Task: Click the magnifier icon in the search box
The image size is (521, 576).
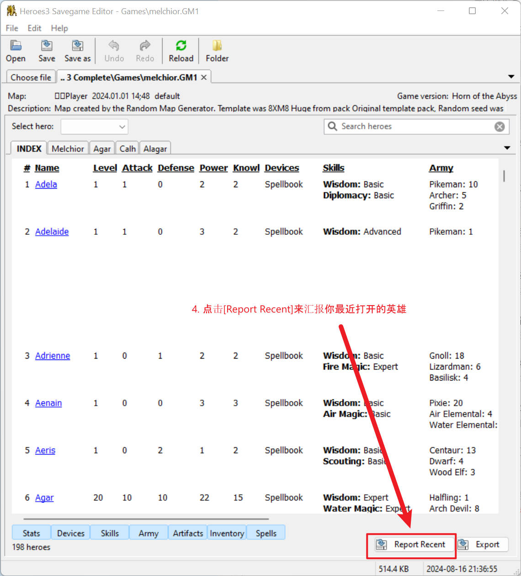Action: click(x=333, y=126)
